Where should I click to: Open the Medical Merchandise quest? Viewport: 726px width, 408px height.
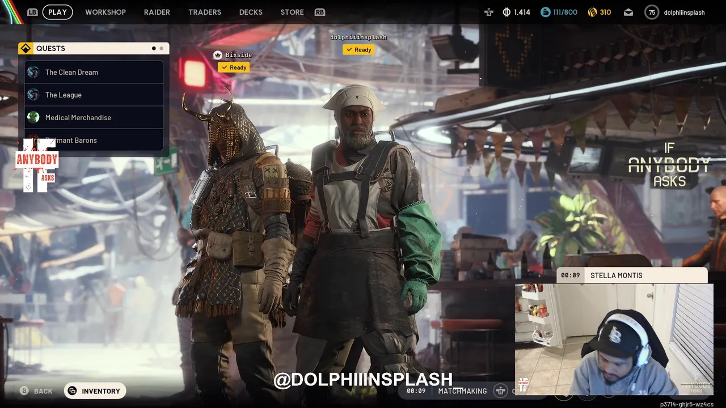94,117
